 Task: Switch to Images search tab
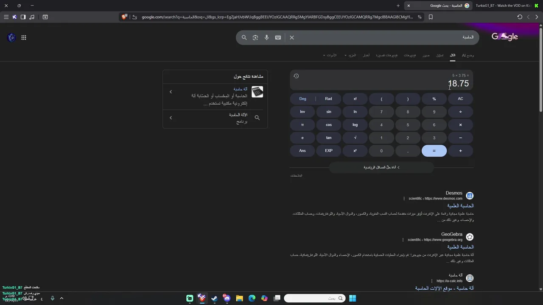426,55
